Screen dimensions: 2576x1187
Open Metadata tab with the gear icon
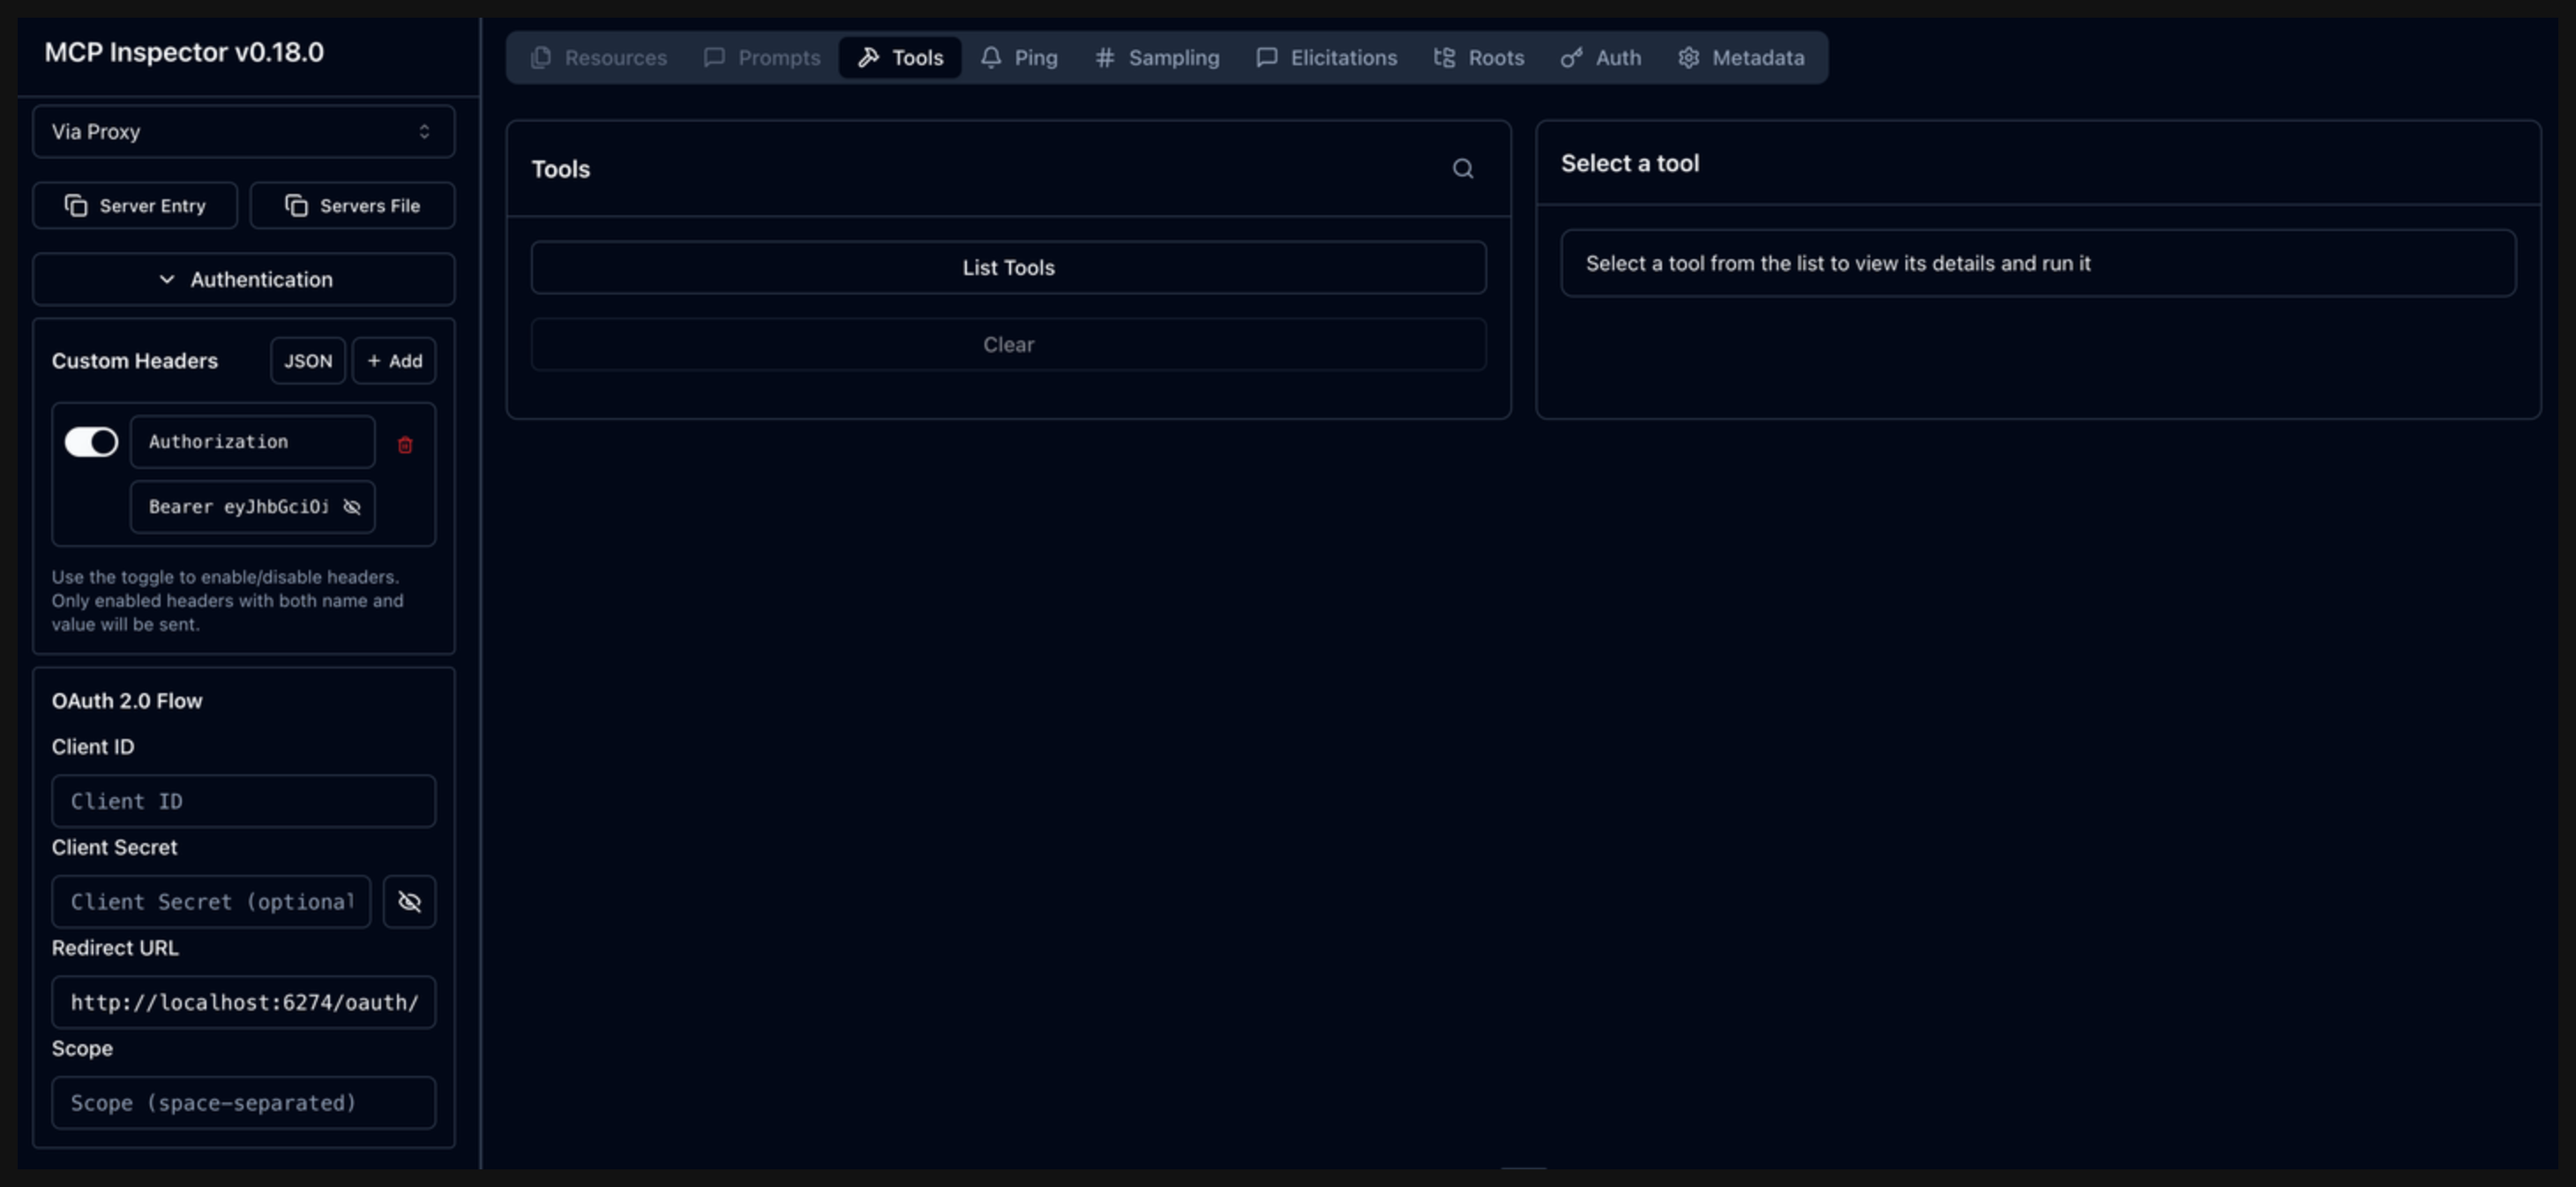click(1740, 58)
